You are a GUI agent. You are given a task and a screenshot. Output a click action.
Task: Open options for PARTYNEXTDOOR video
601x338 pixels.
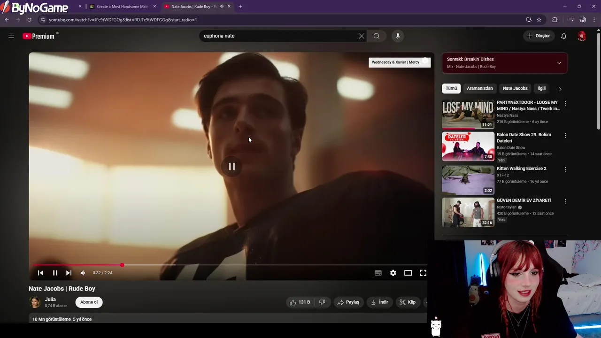[x=565, y=103]
